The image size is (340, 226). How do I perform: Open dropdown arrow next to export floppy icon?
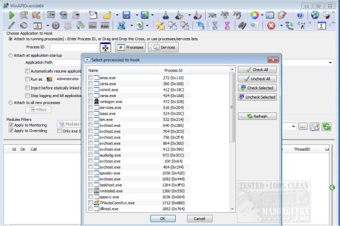pyautogui.click(x=152, y=15)
